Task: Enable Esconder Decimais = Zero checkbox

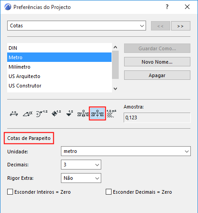Action: [x=108, y=191]
